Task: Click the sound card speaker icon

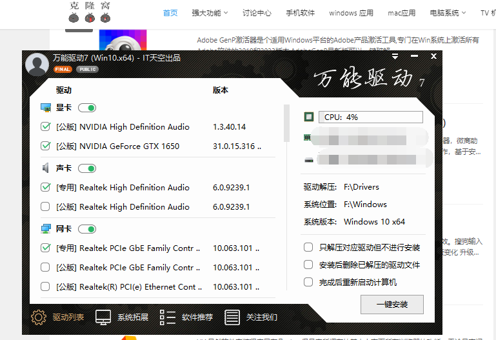Action: click(46, 168)
